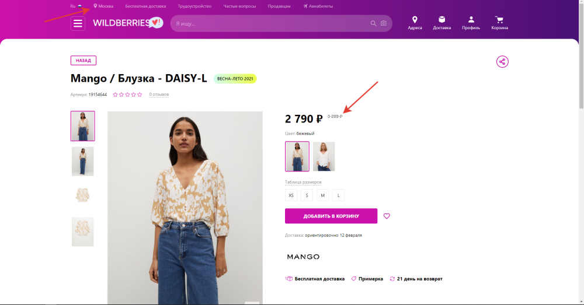Change city from Москва
This screenshot has width=584, height=305.
(x=104, y=6)
